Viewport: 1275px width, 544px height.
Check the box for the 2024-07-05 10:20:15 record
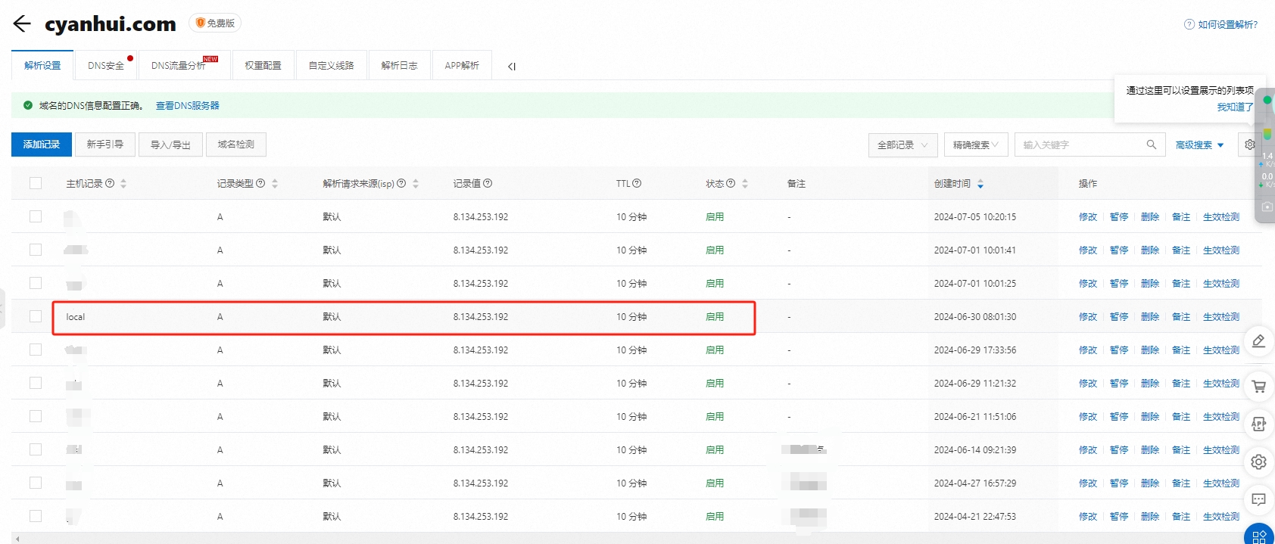[36, 216]
